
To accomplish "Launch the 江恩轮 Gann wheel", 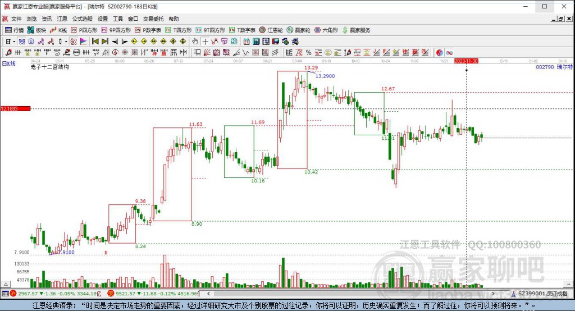I will pyautogui.click(x=271, y=30).
